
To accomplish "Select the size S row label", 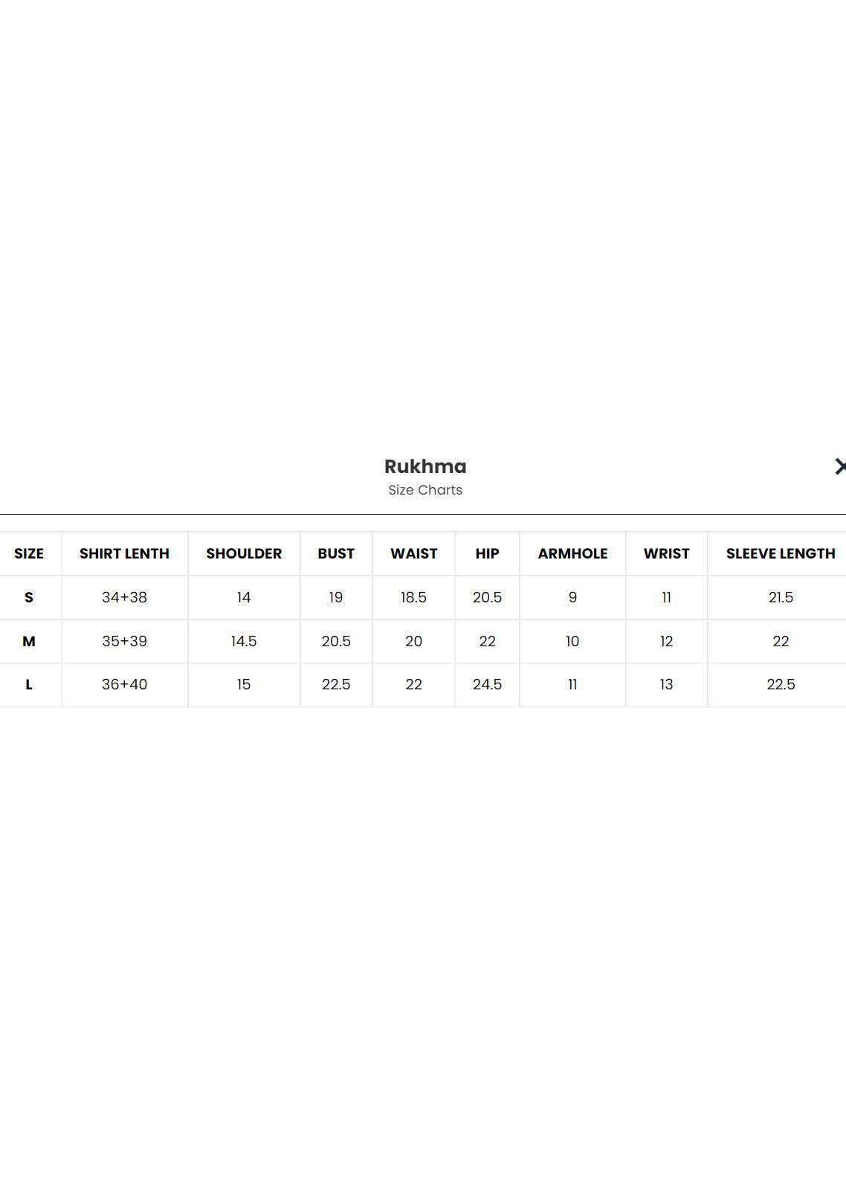I will (x=29, y=597).
